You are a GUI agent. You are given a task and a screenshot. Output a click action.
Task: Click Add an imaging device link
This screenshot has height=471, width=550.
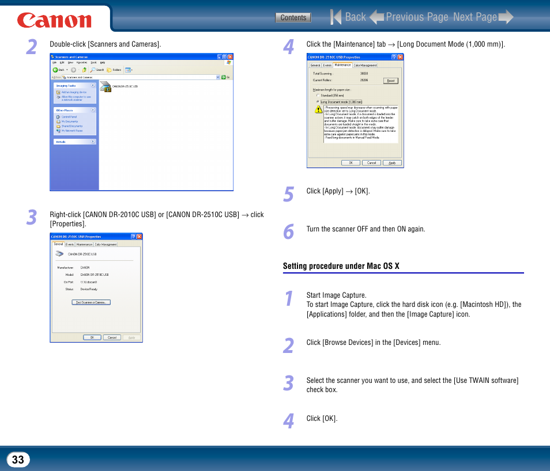point(74,92)
